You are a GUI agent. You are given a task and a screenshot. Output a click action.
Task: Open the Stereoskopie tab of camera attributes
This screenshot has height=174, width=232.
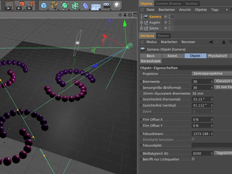tap(151, 61)
